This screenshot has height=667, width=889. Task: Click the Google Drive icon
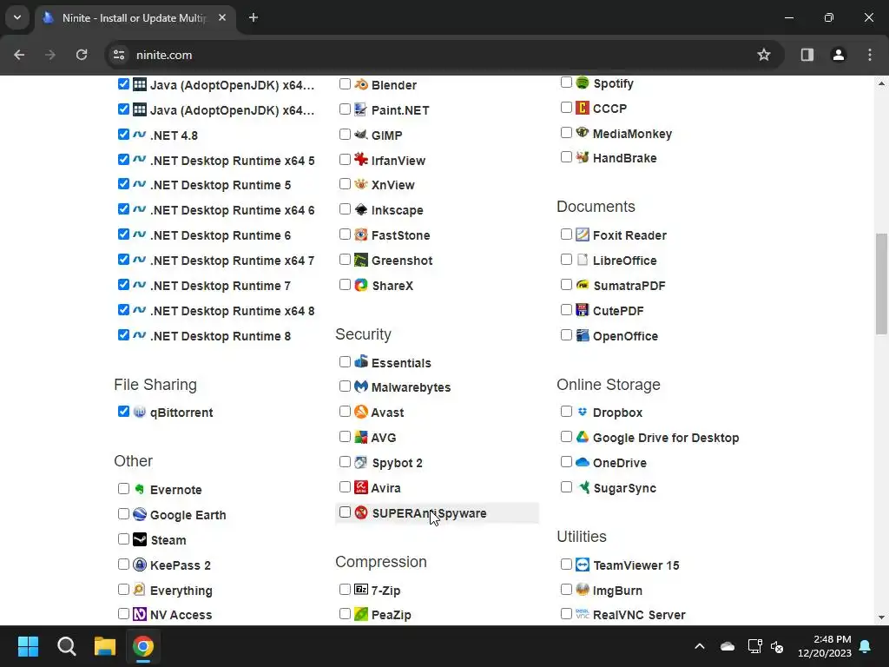point(583,437)
